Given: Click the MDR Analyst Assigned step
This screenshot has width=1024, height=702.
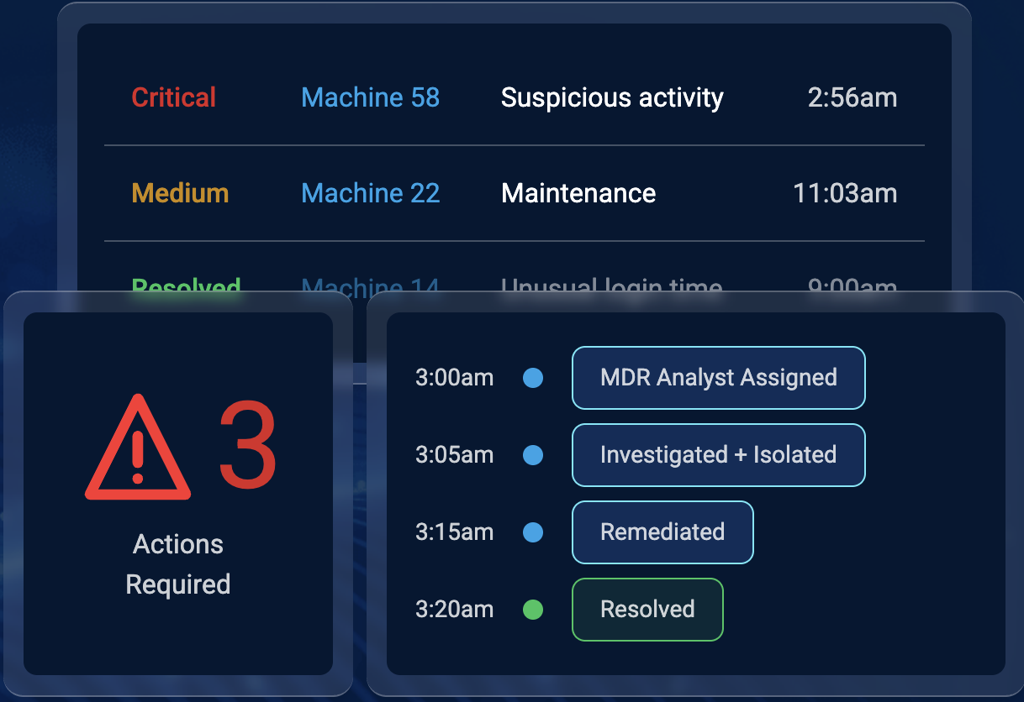Looking at the screenshot, I should click(x=719, y=378).
